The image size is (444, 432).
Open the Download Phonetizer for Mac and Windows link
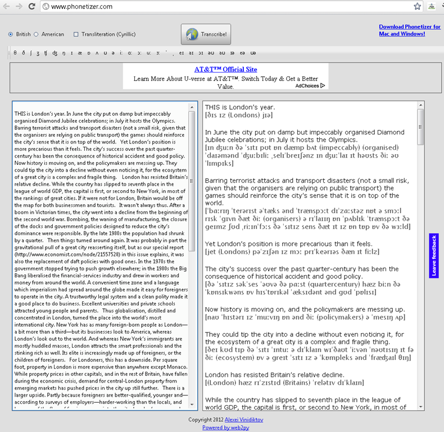coord(409,30)
